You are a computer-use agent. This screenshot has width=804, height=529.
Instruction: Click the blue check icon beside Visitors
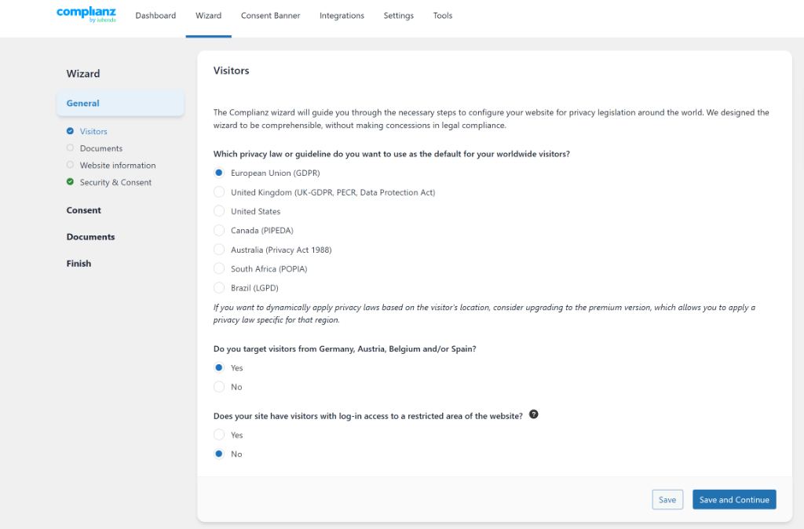click(x=71, y=131)
